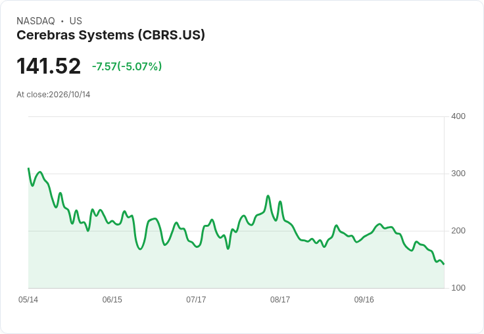Click the 100 y-axis label
This screenshot has height=334, width=484.
[458, 288]
